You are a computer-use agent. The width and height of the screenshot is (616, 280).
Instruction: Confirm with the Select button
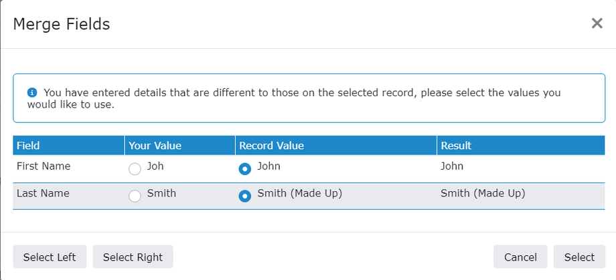579,257
